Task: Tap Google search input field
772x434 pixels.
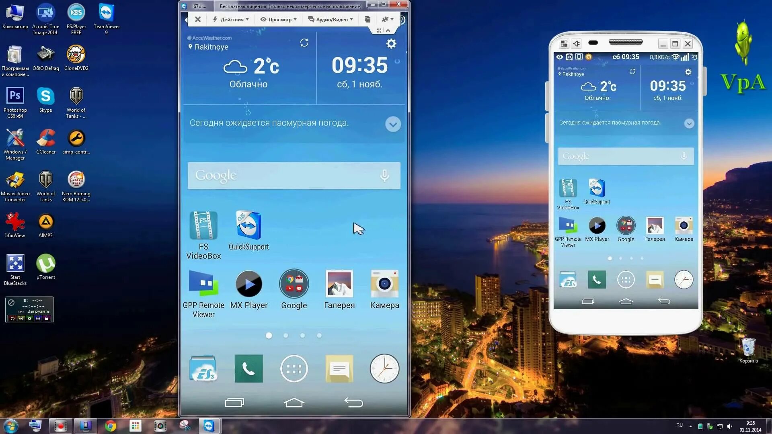Action: [294, 175]
